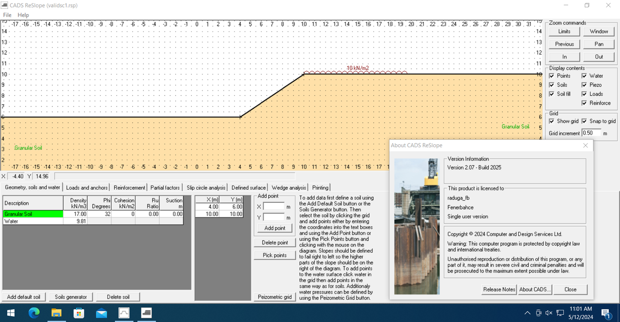Switch to the Reinforcement tab

coord(129,187)
